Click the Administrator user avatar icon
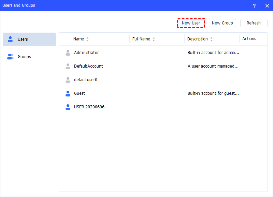This screenshot has height=197, width=273. tap(68, 53)
